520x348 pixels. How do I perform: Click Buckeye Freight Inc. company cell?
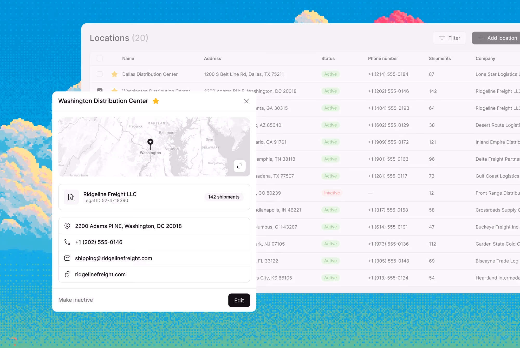pos(497,227)
